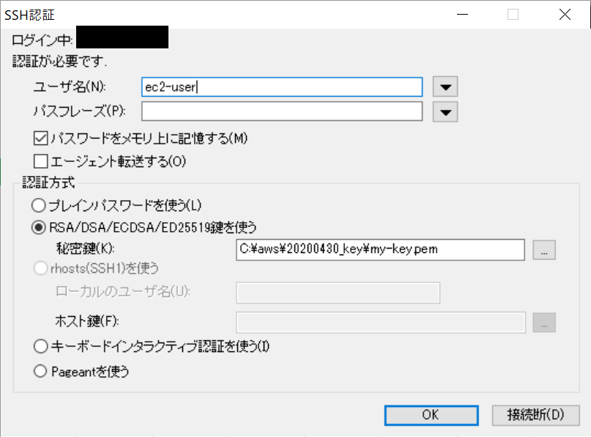Minimize the SSH認証 dialog window
591x437 pixels.
(462, 15)
